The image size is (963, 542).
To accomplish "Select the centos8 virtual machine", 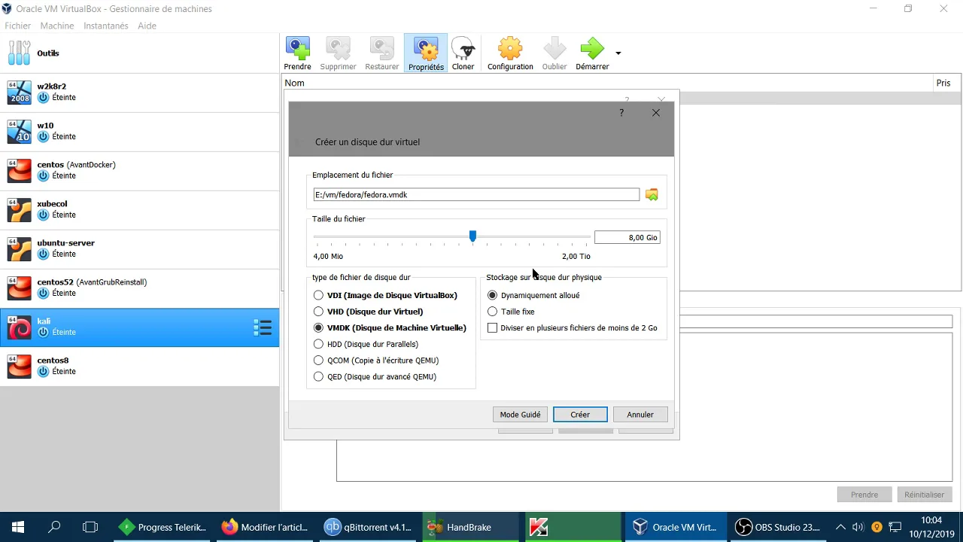I will (x=139, y=366).
